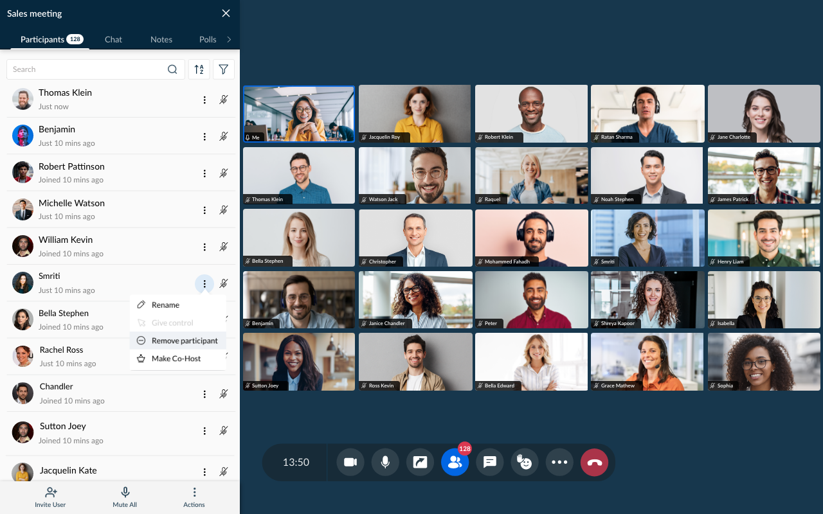Screen dimensions: 823x514
Task: Select Remove participant from the context menu
Action: pyautogui.click(x=186, y=341)
